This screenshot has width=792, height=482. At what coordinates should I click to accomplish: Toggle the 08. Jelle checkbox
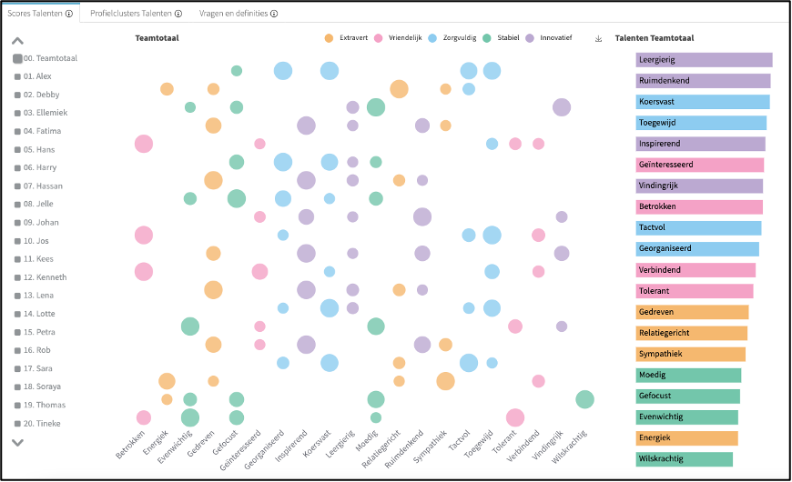17,204
